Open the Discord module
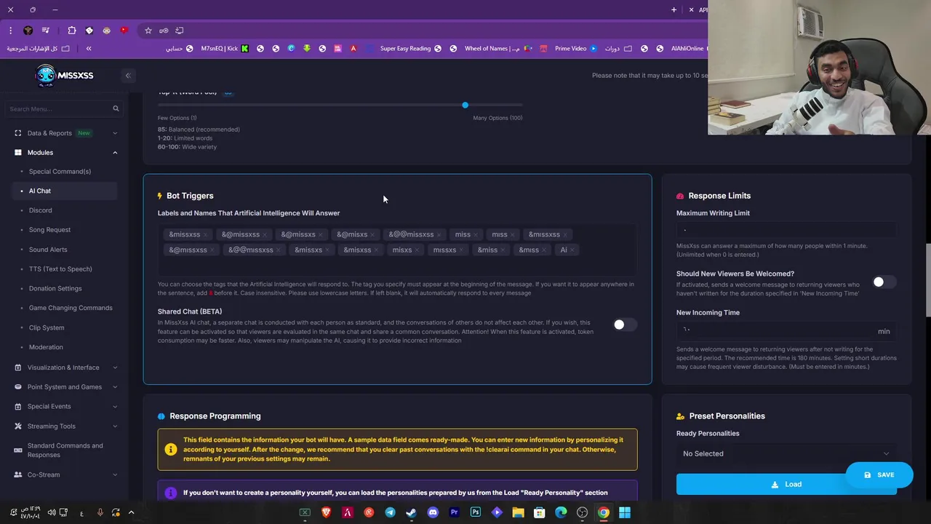The height and width of the screenshot is (524, 931). [x=40, y=210]
